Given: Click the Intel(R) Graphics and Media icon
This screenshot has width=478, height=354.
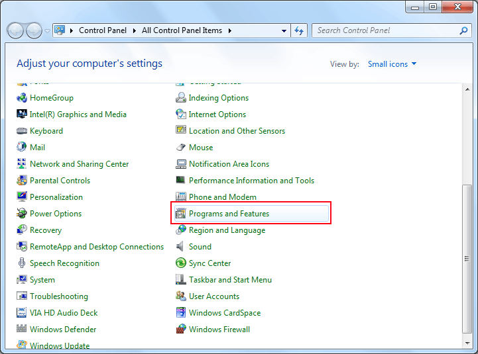Looking at the screenshot, I should pos(22,114).
